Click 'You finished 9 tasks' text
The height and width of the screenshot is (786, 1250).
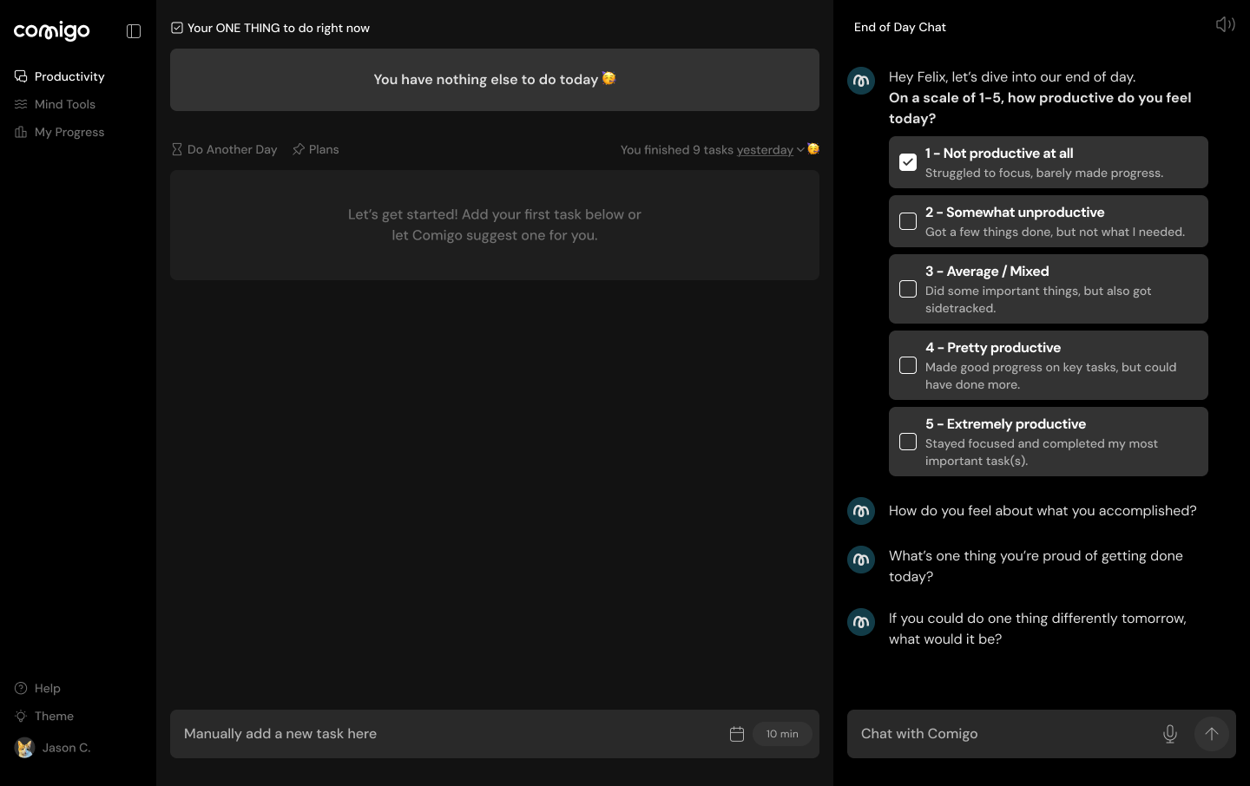pos(677,150)
